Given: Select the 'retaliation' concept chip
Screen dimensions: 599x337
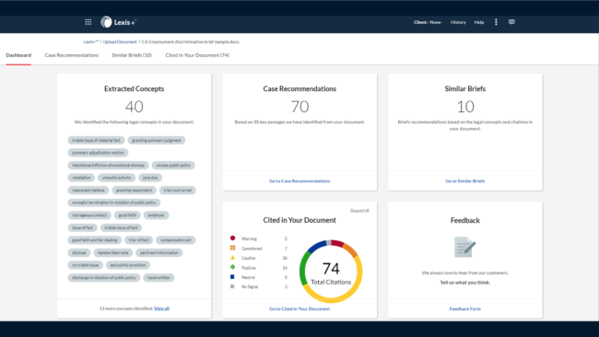Looking at the screenshot, I should click(x=81, y=178).
